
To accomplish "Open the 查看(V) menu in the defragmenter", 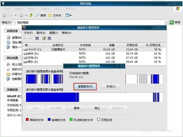I will point(53,33).
